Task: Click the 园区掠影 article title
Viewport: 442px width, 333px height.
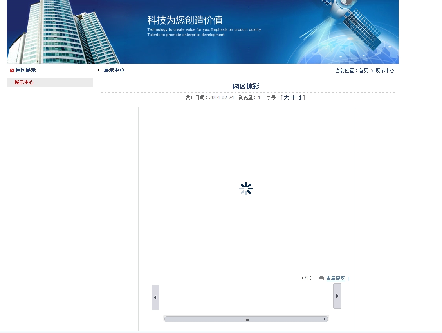Action: point(246,86)
